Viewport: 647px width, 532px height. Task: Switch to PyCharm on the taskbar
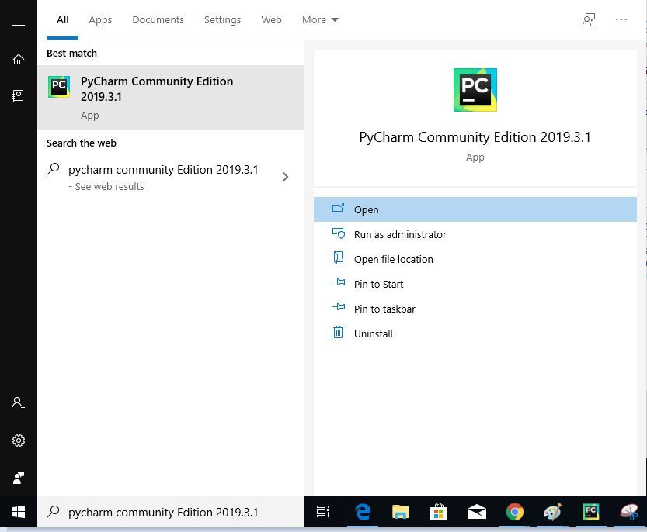[590, 512]
